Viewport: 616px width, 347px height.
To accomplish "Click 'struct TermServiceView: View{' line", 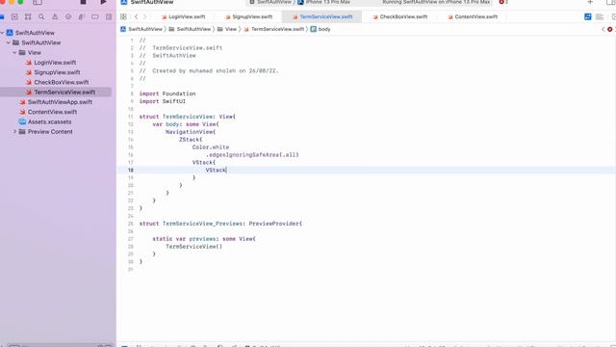I will (x=188, y=117).
